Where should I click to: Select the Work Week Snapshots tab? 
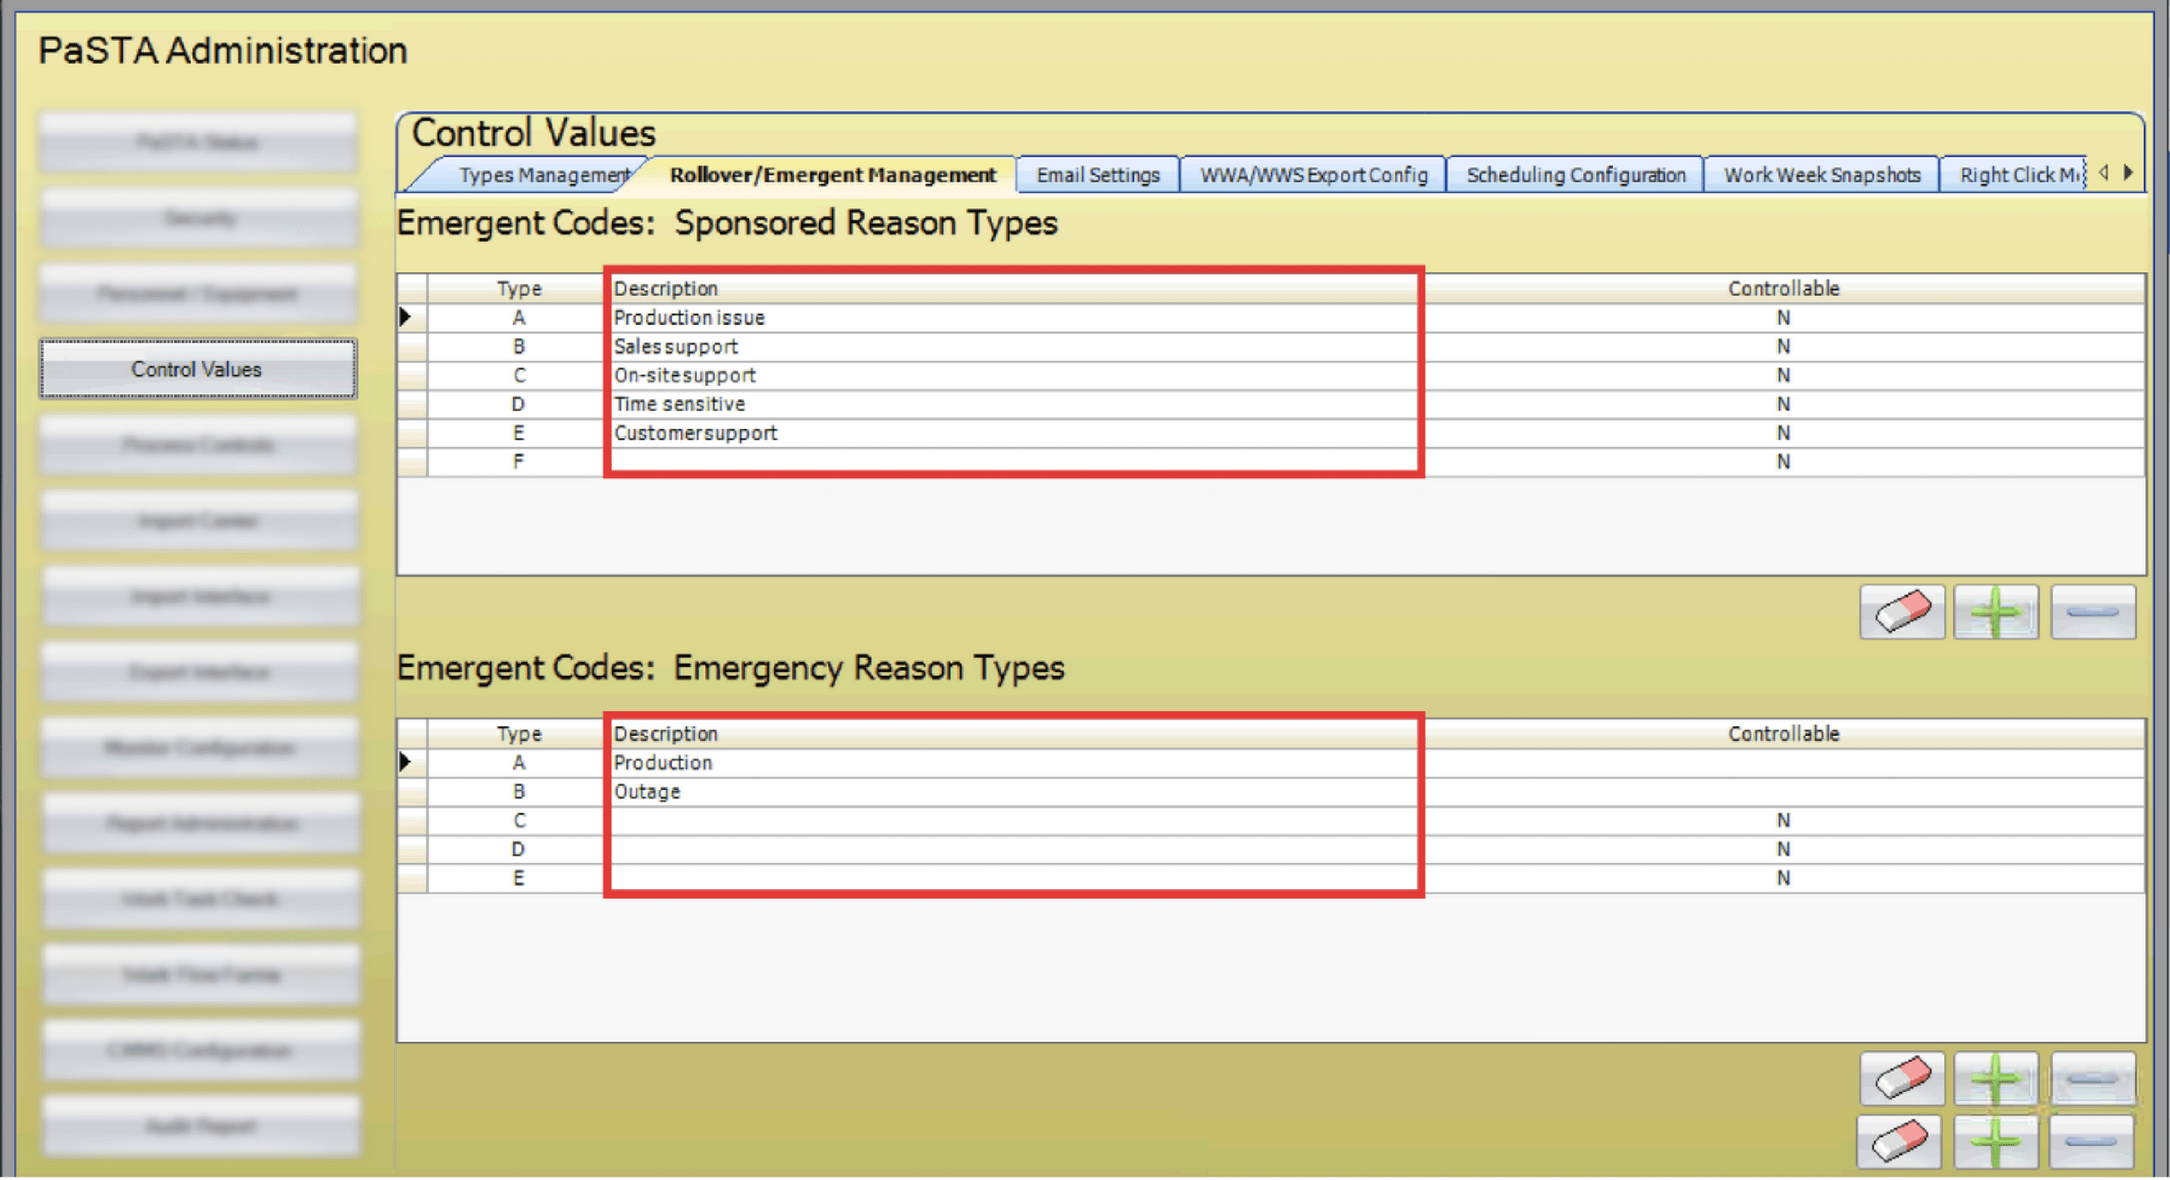[1822, 175]
